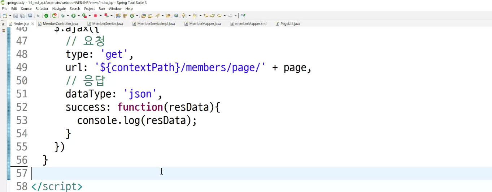
Task: Expand the Stop button dropdown arrow
Action: pyautogui.click(x=100, y=16)
